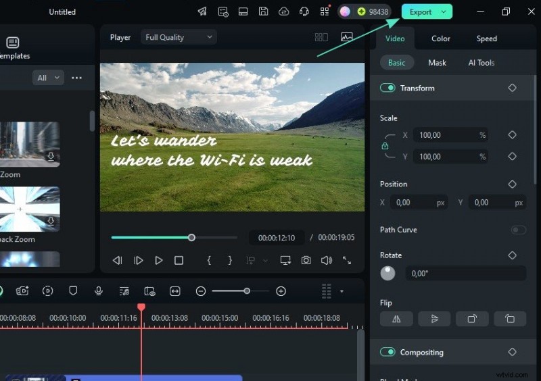
Task: Step forward one frame in player
Action: (138, 260)
